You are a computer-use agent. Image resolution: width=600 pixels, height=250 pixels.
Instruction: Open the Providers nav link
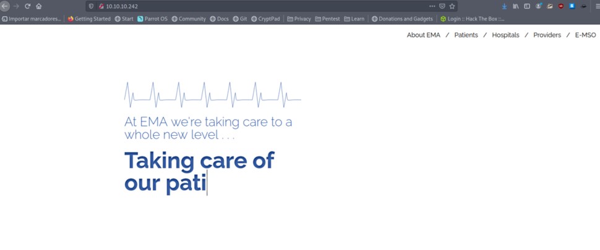tap(547, 35)
